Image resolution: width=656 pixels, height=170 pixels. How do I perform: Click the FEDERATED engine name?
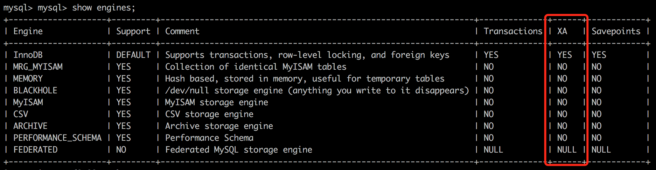click(35, 150)
